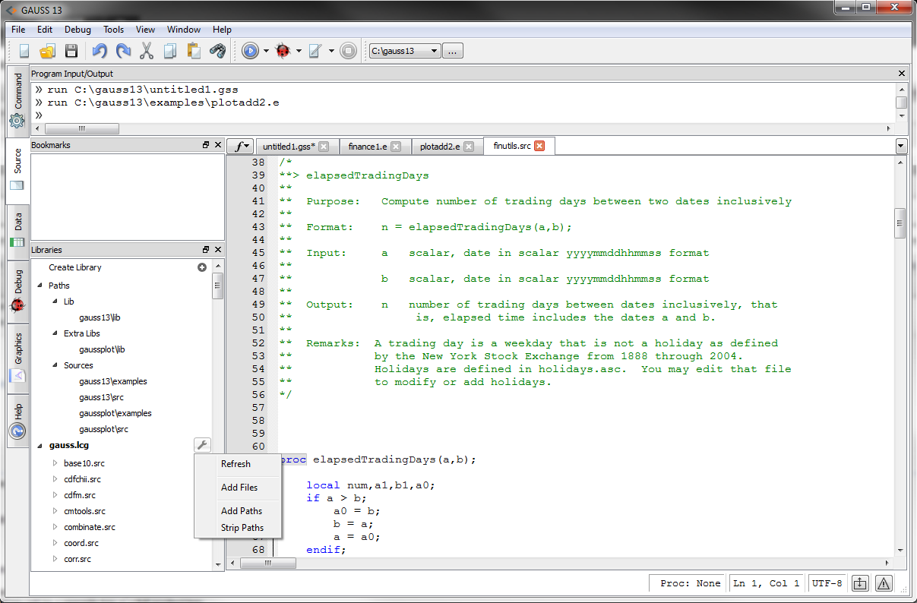The height and width of the screenshot is (603, 917).
Task: Open the edit button dropdown arrow
Action: 331,51
